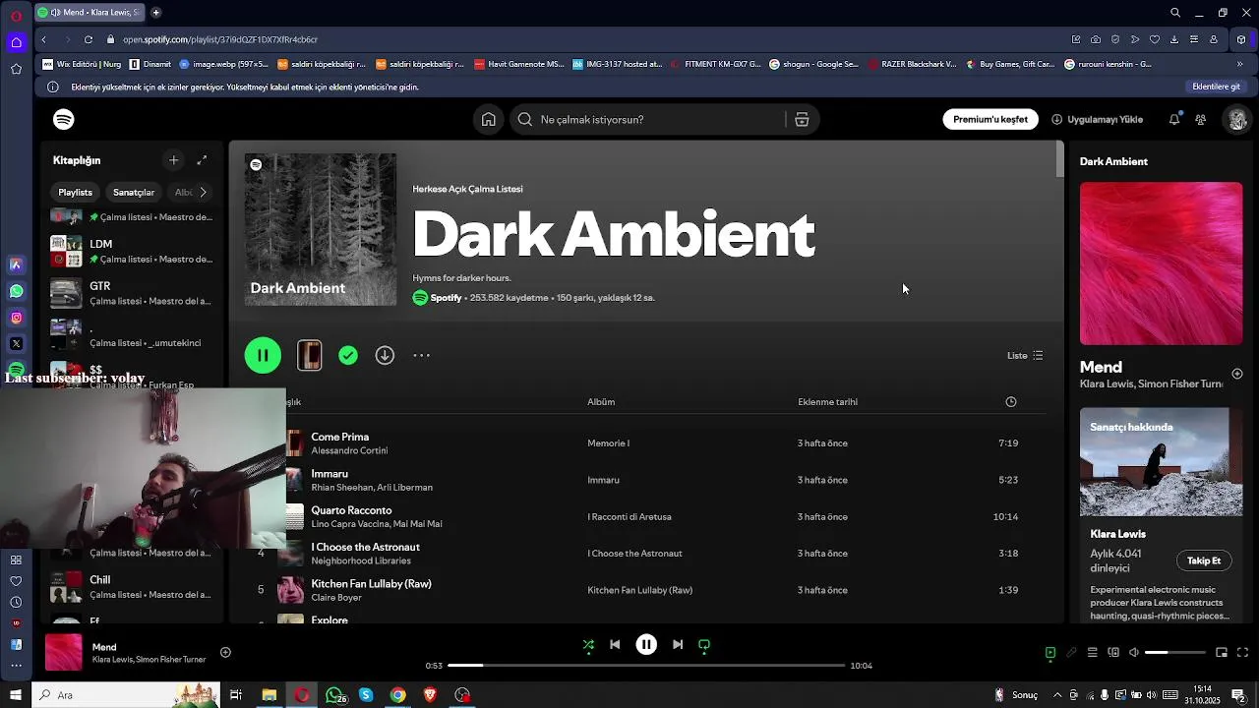Adjust the Spotify volume slider
1259x708 pixels.
coord(1174,652)
